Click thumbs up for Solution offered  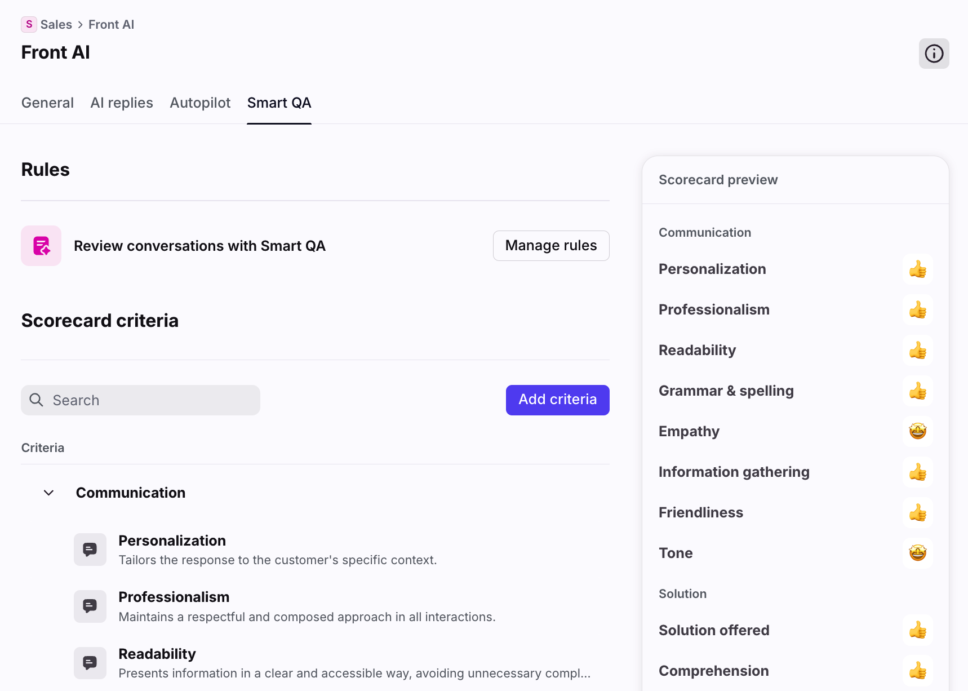click(x=917, y=630)
